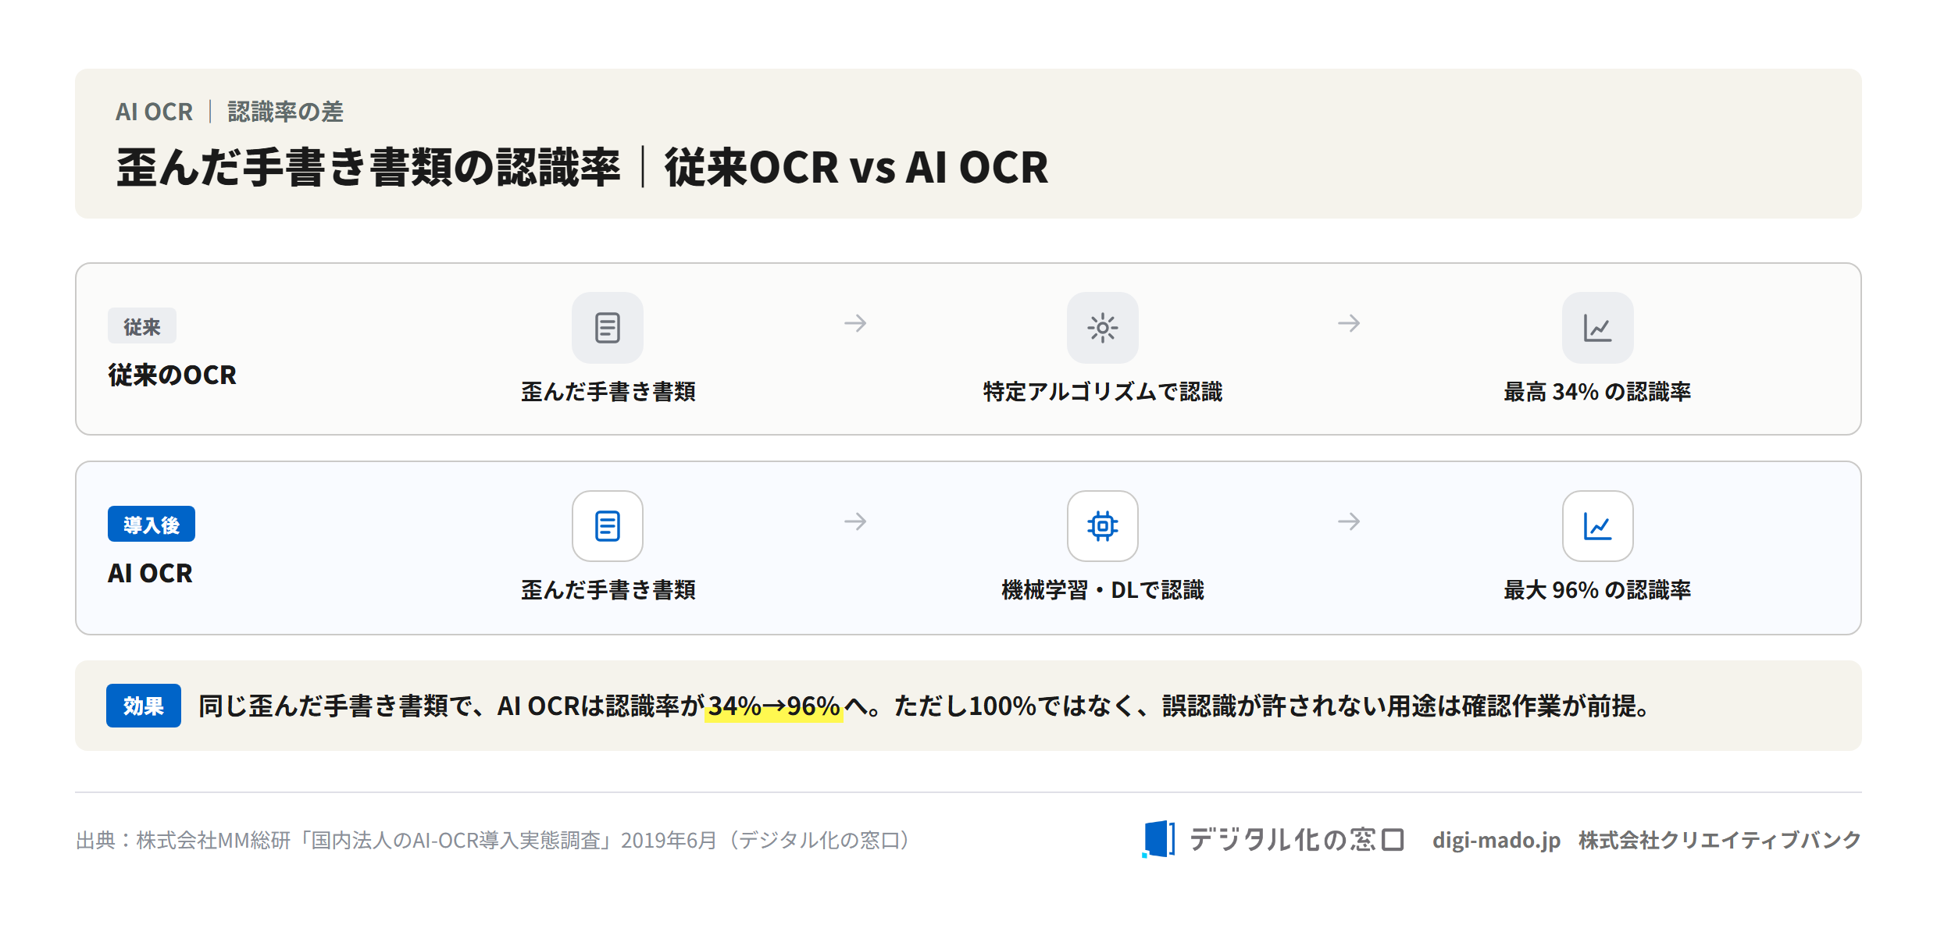This screenshot has width=1937, height=932.
Task: Click the gray 従来 badge
Action: point(142,326)
